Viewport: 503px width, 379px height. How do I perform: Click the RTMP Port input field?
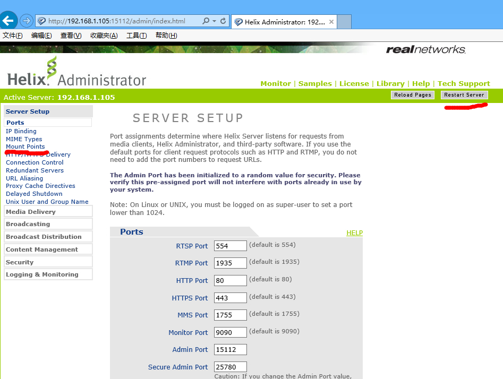click(231, 263)
